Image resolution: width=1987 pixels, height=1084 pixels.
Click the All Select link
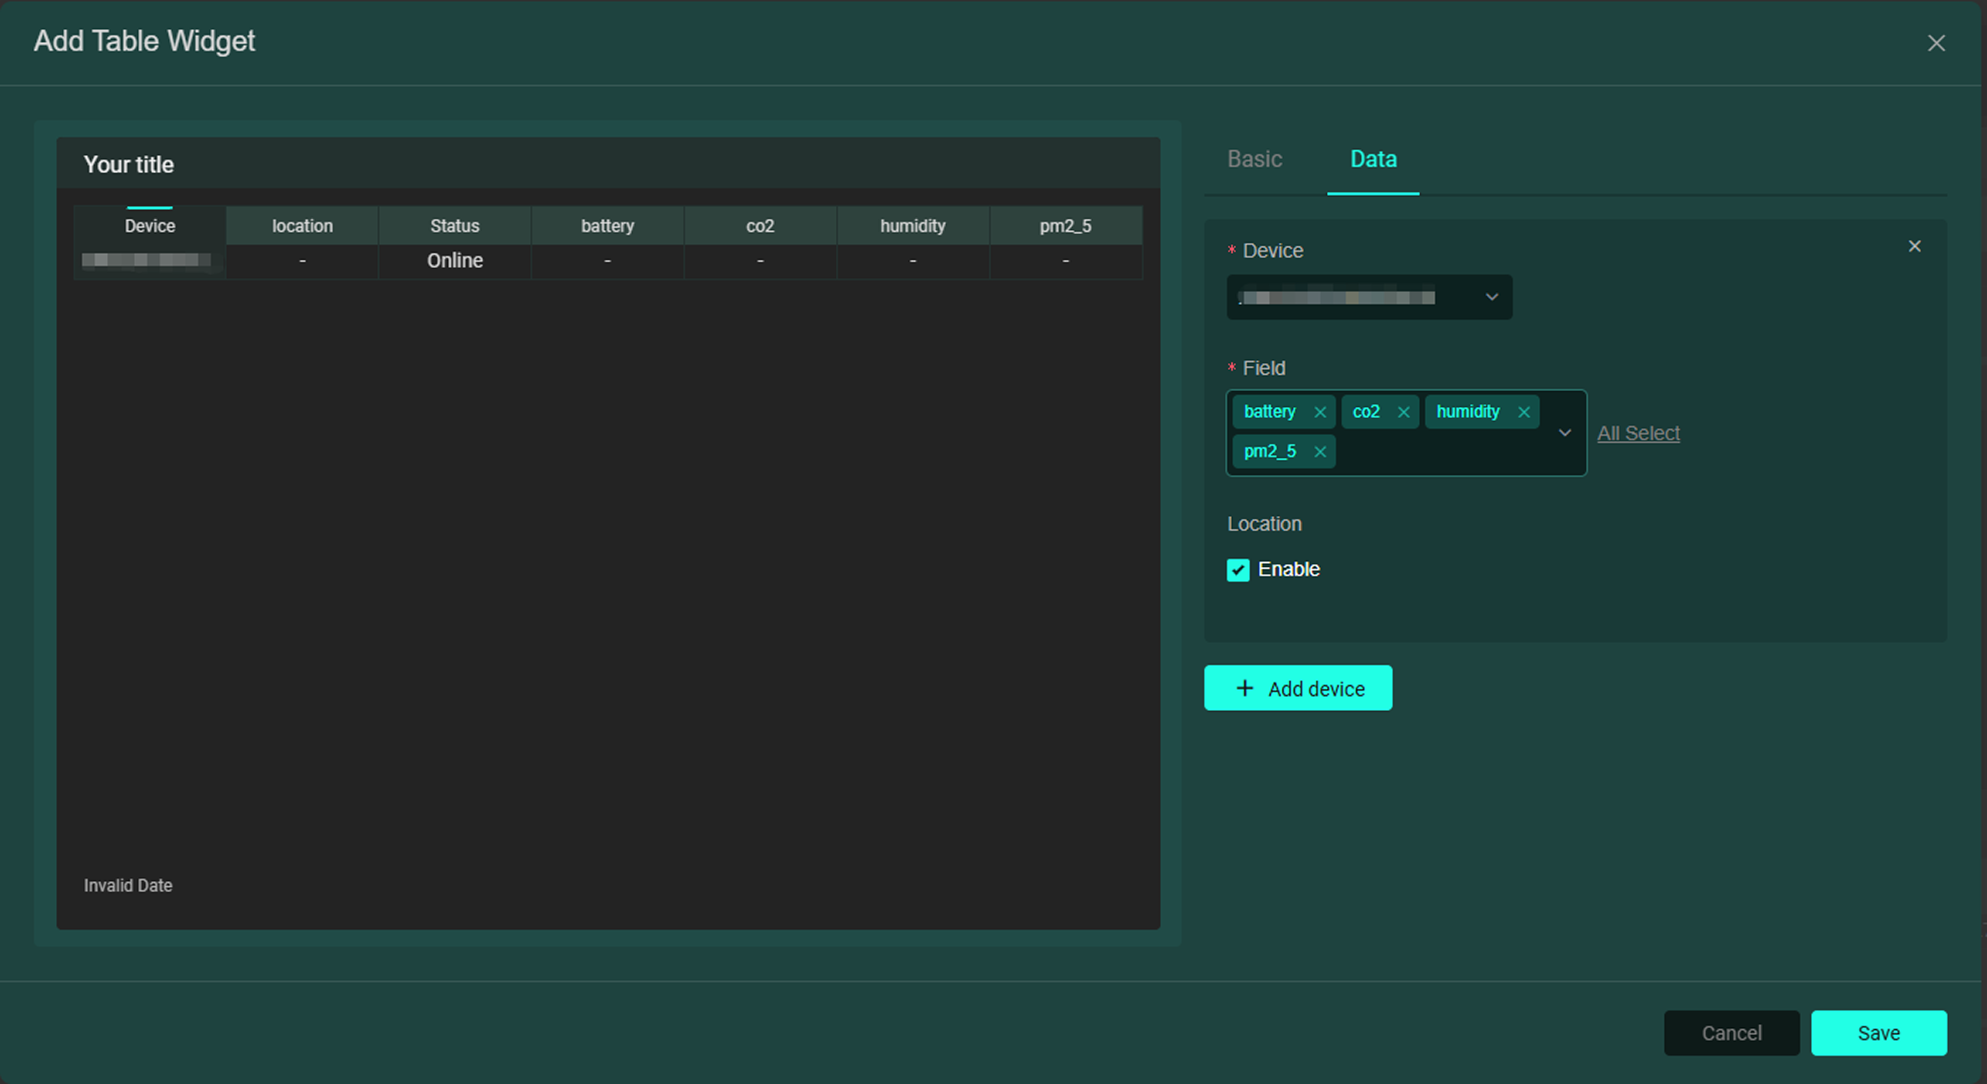click(1638, 434)
